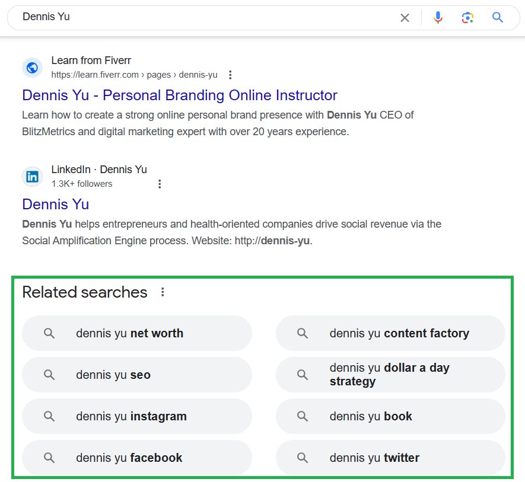This screenshot has width=525, height=482.
Task: Click the Related searches heading
Action: click(x=85, y=292)
